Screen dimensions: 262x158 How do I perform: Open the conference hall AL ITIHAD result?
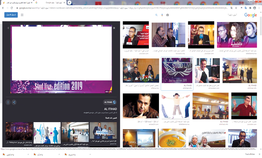coord(210,106)
